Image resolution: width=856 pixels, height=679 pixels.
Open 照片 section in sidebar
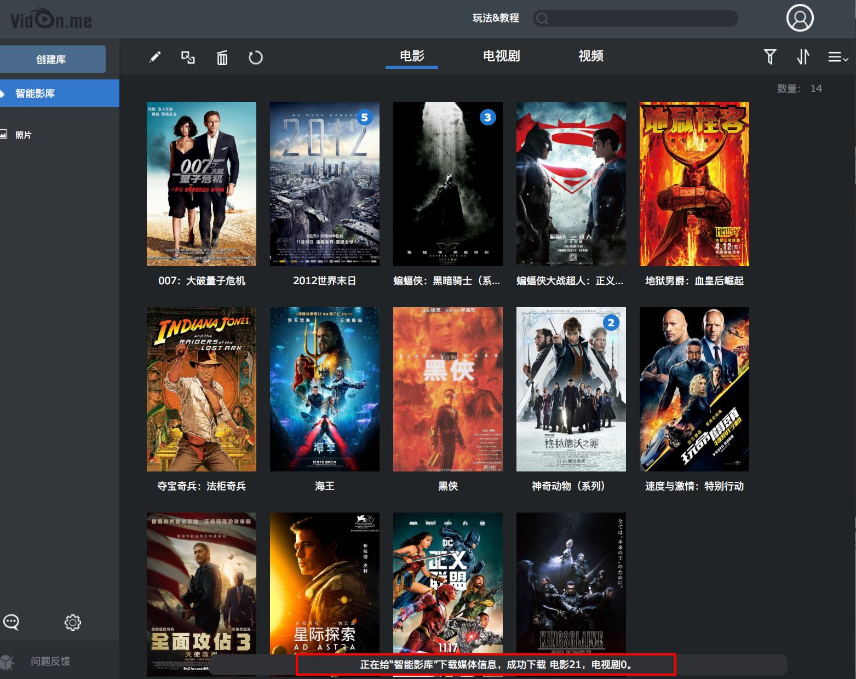click(24, 135)
